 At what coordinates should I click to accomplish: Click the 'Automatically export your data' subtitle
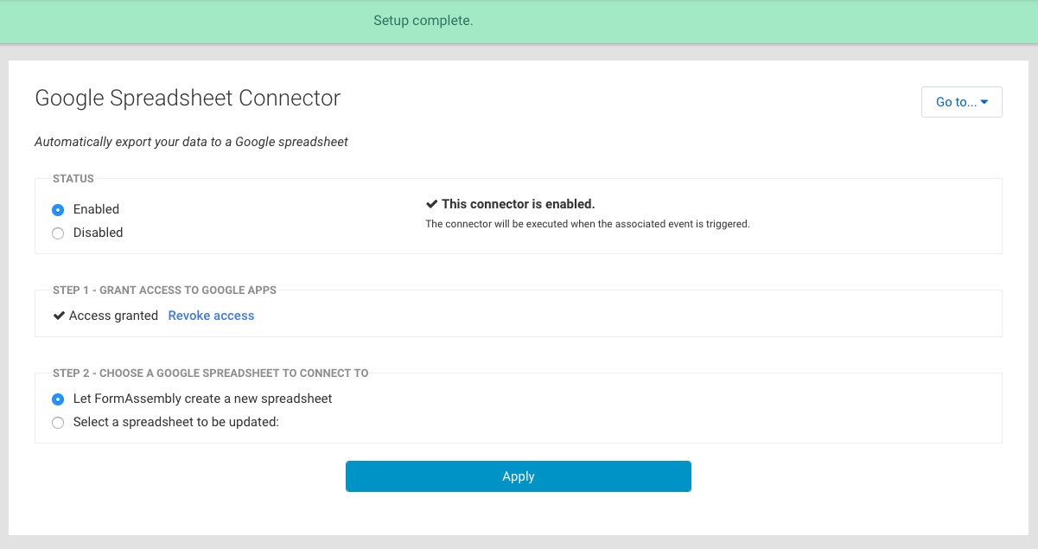(191, 142)
